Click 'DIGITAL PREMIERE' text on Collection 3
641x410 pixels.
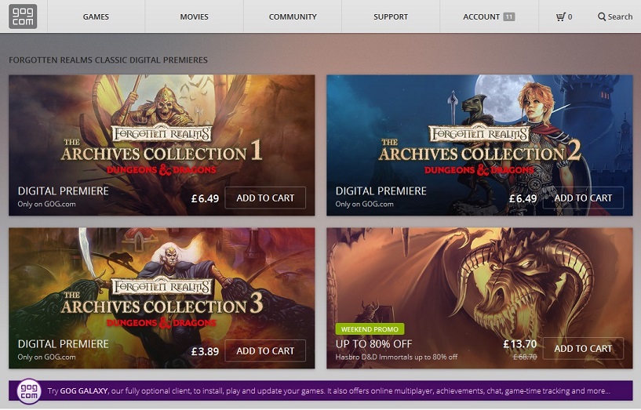pos(64,344)
